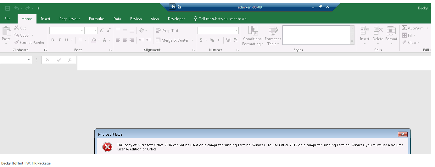The width and height of the screenshot is (435, 167).
Task: Click the Clear eraser button
Action: coord(410,43)
